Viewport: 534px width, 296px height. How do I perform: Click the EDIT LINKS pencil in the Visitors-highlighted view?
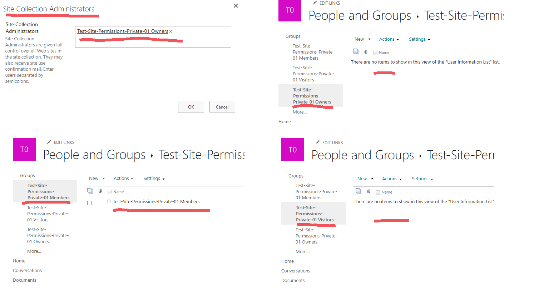coord(318,142)
